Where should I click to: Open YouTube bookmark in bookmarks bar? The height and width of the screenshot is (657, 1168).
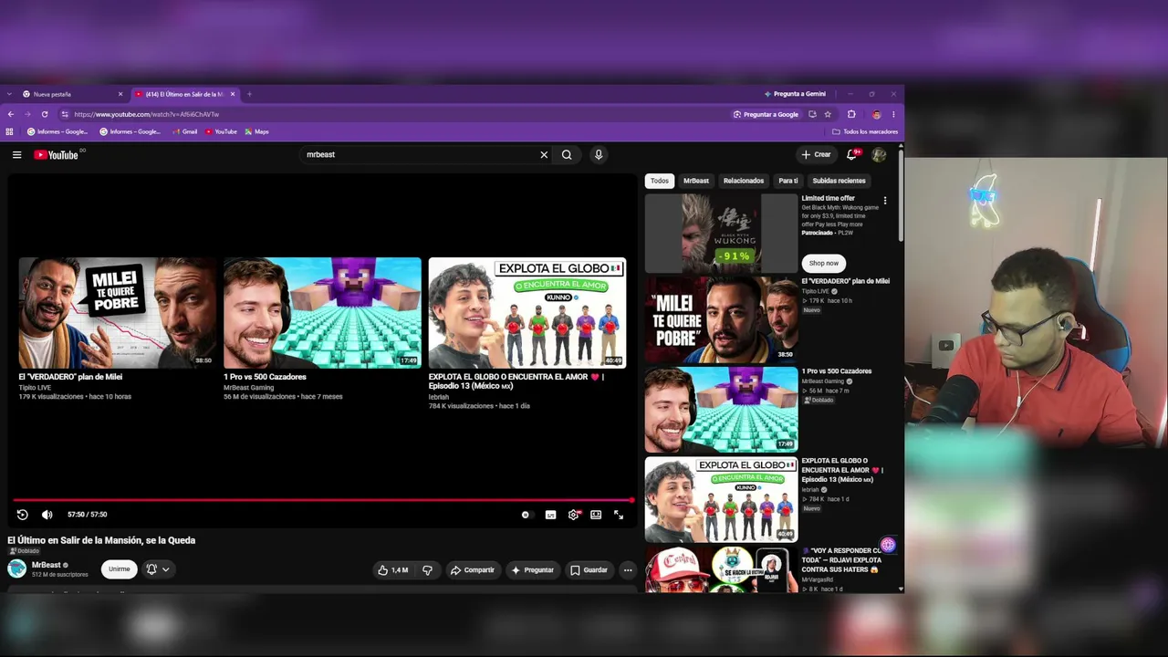pos(221,131)
